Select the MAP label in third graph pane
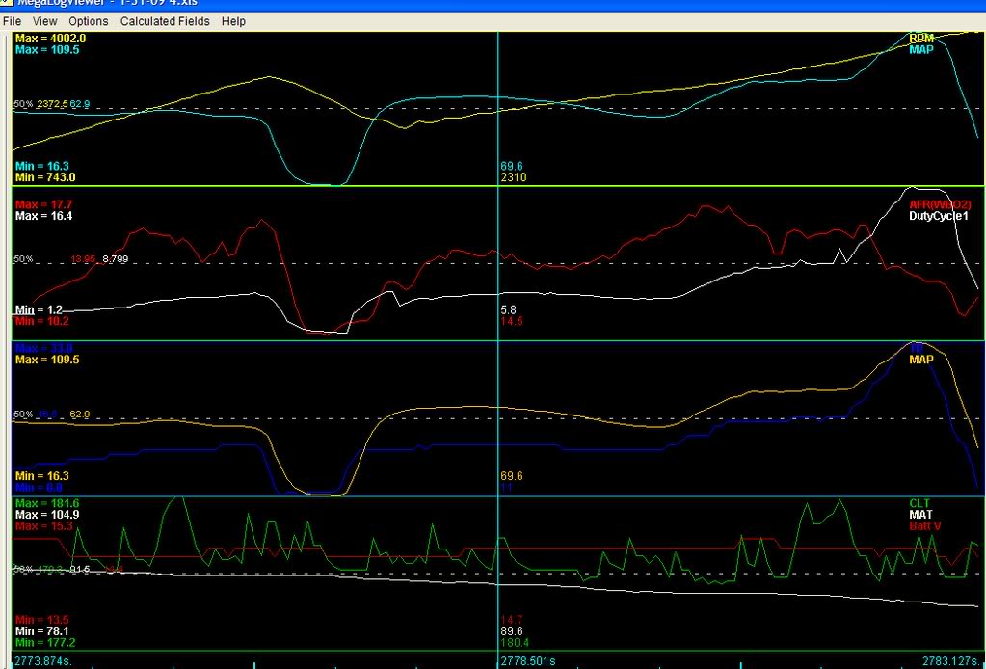The width and height of the screenshot is (986, 669). point(922,360)
